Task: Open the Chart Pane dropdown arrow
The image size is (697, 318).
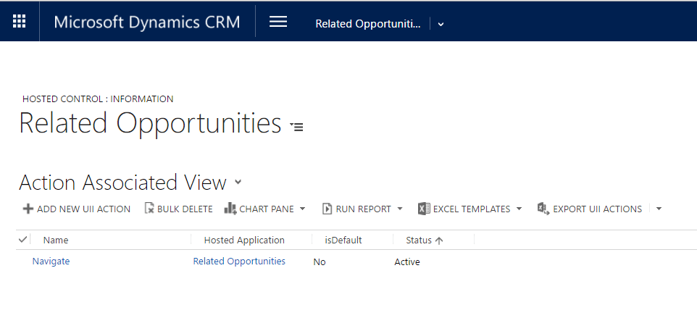Action: point(302,209)
